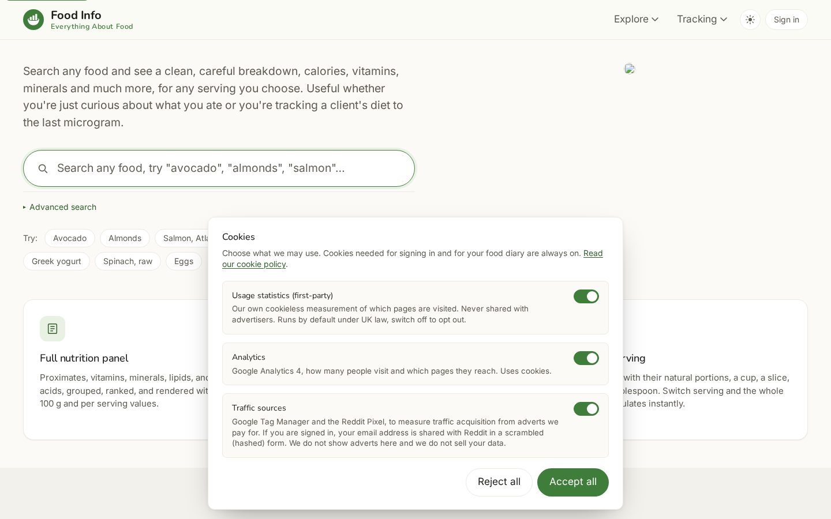This screenshot has width=831, height=519.
Task: Reject all cookies
Action: (499, 482)
